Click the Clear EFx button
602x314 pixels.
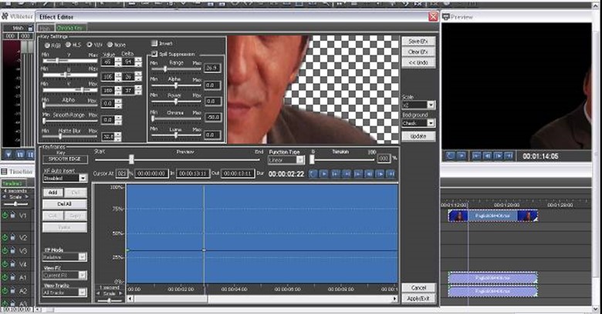(x=418, y=52)
